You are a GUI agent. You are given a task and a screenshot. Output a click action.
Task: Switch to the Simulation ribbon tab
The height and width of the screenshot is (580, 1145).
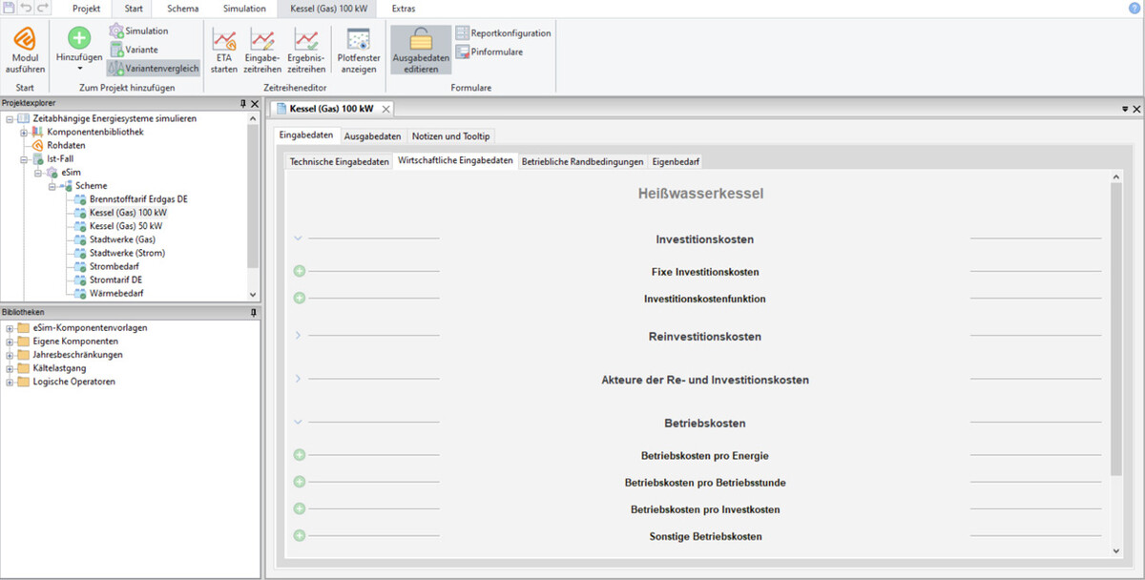click(x=244, y=9)
